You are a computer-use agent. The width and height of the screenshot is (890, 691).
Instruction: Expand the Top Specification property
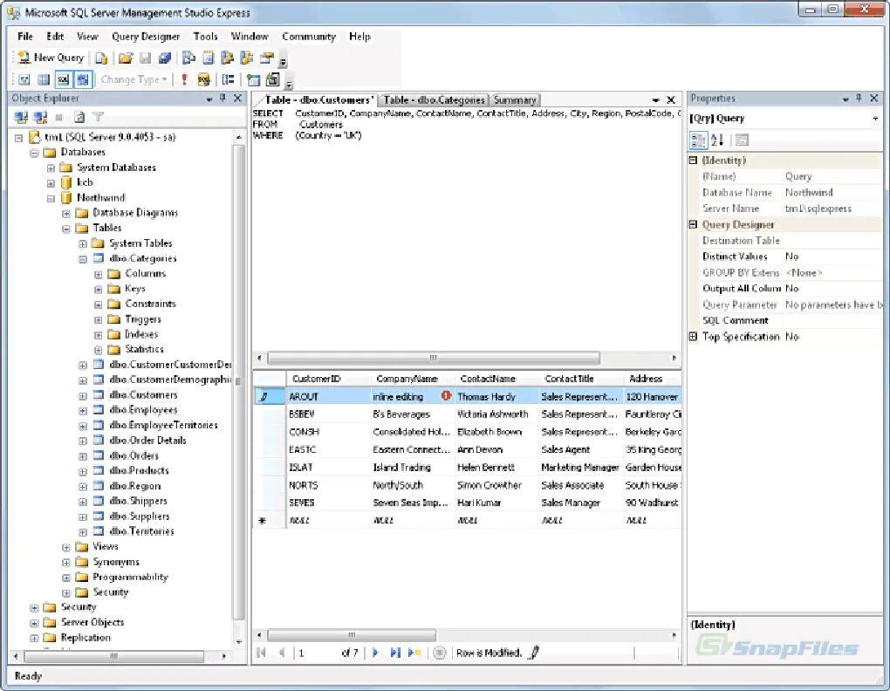tap(693, 337)
